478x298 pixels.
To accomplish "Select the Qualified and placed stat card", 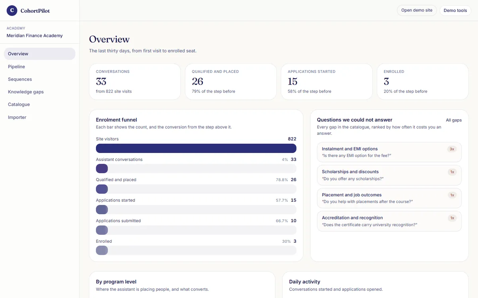I will 231,81.
